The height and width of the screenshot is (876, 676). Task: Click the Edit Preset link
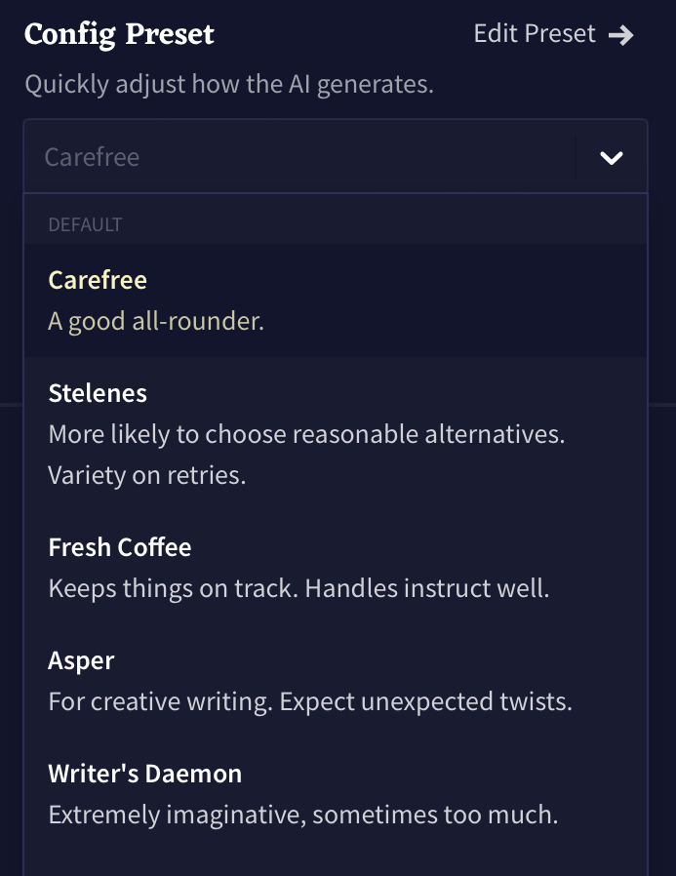tap(534, 34)
